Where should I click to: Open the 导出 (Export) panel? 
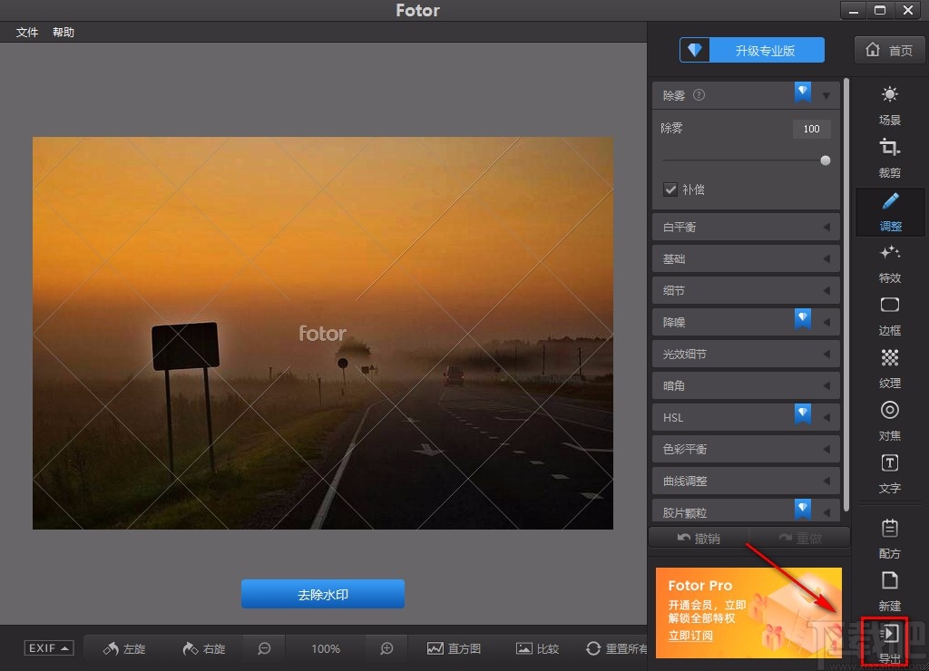point(889,641)
